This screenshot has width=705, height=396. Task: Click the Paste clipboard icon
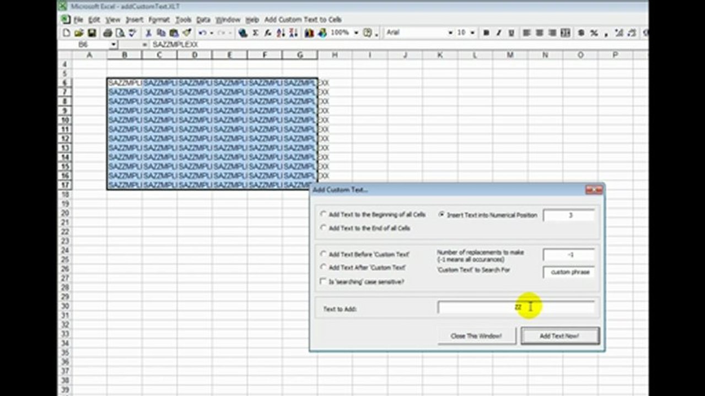tap(174, 33)
